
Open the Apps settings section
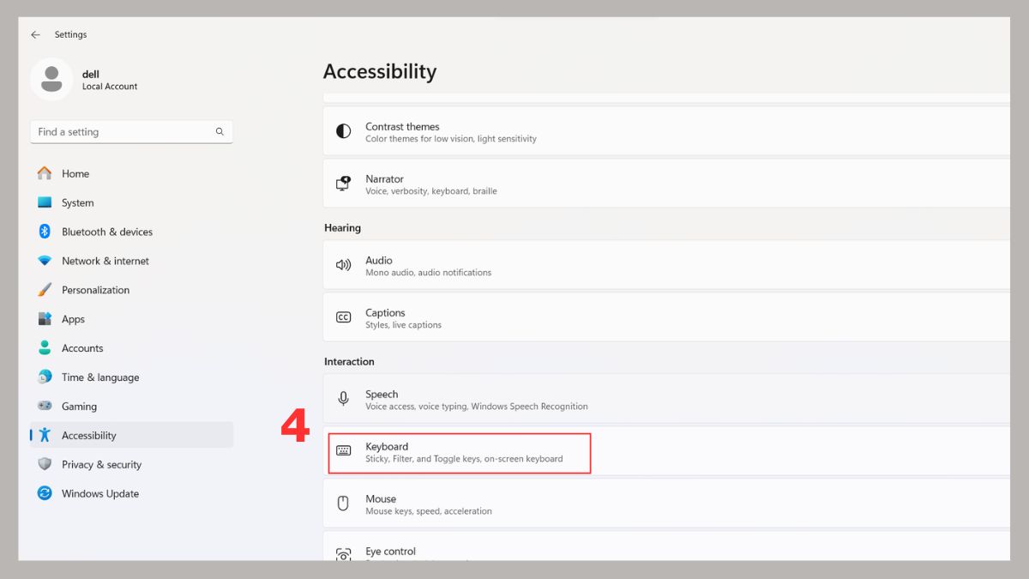click(131, 319)
